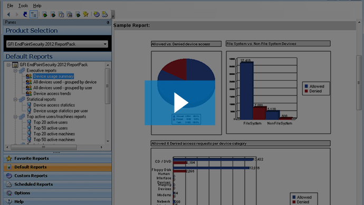Click the icon beside Device access statistics
Image resolution: width=364 pixels, height=205 pixels.
(x=29, y=105)
